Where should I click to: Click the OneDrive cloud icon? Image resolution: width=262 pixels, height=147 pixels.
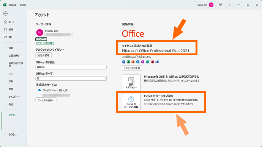(39, 90)
